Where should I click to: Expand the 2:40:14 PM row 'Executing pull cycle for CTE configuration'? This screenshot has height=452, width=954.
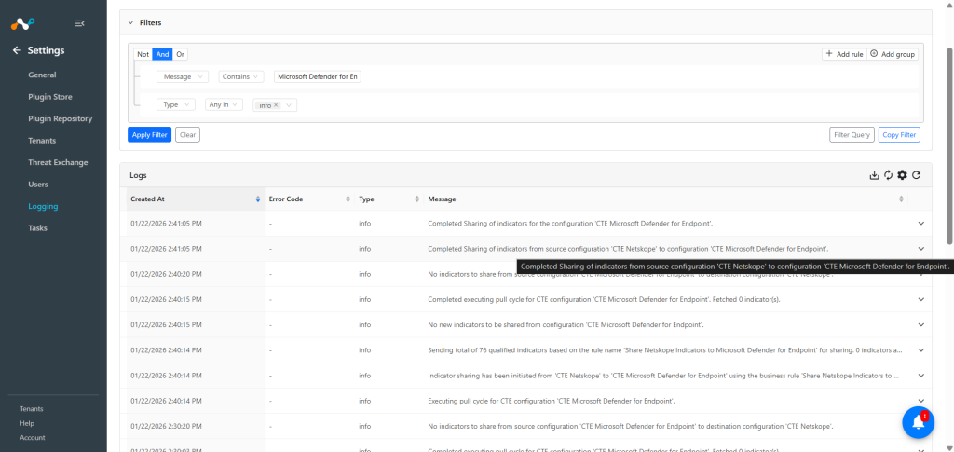tap(921, 401)
